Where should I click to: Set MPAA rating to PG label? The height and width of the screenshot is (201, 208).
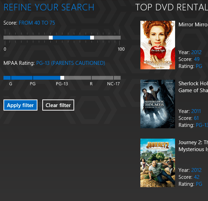33,84
